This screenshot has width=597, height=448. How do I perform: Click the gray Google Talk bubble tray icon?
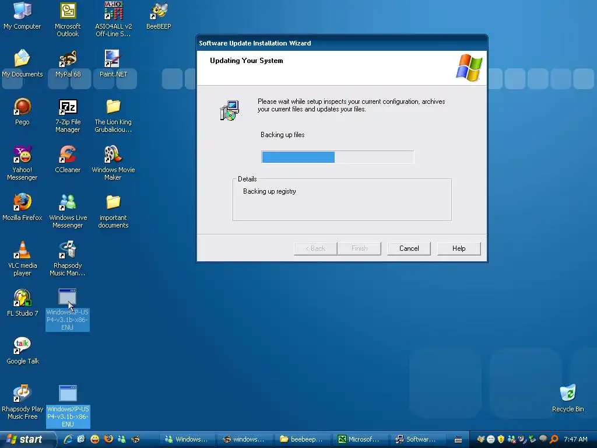543,439
